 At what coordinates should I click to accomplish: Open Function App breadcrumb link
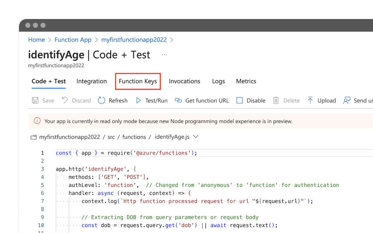73,40
